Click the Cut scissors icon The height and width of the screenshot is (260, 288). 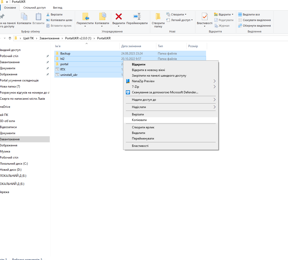(48, 14)
